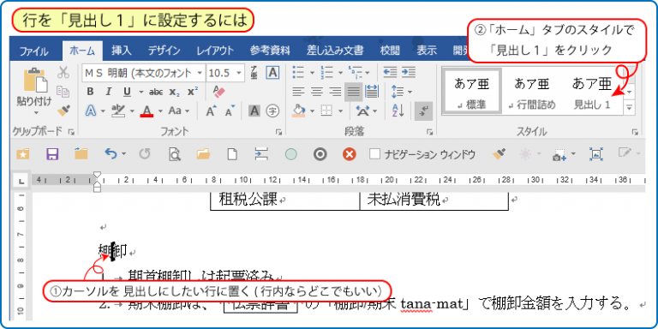
Task: Open the bullet list dropdown arrow
Action: point(313,73)
